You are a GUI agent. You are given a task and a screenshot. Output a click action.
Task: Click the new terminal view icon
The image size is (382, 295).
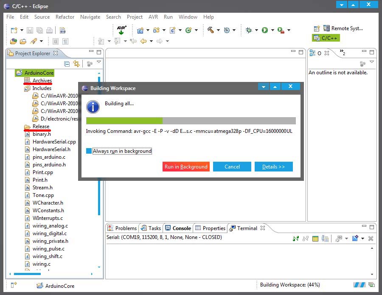click(x=355, y=238)
